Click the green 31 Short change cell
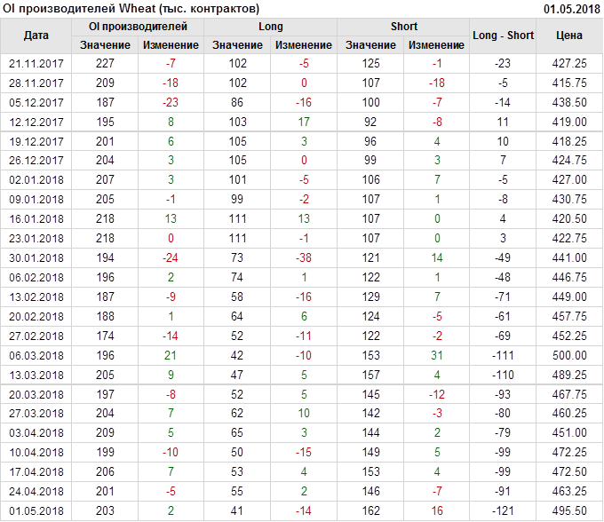Screen dimensions: 604x522 [436, 356]
